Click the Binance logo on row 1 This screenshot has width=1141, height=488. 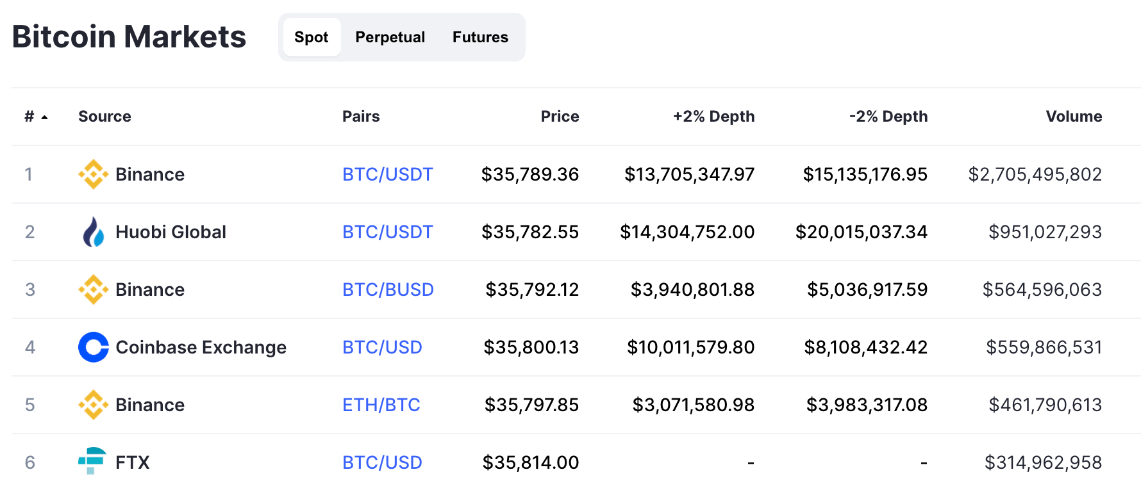(92, 174)
